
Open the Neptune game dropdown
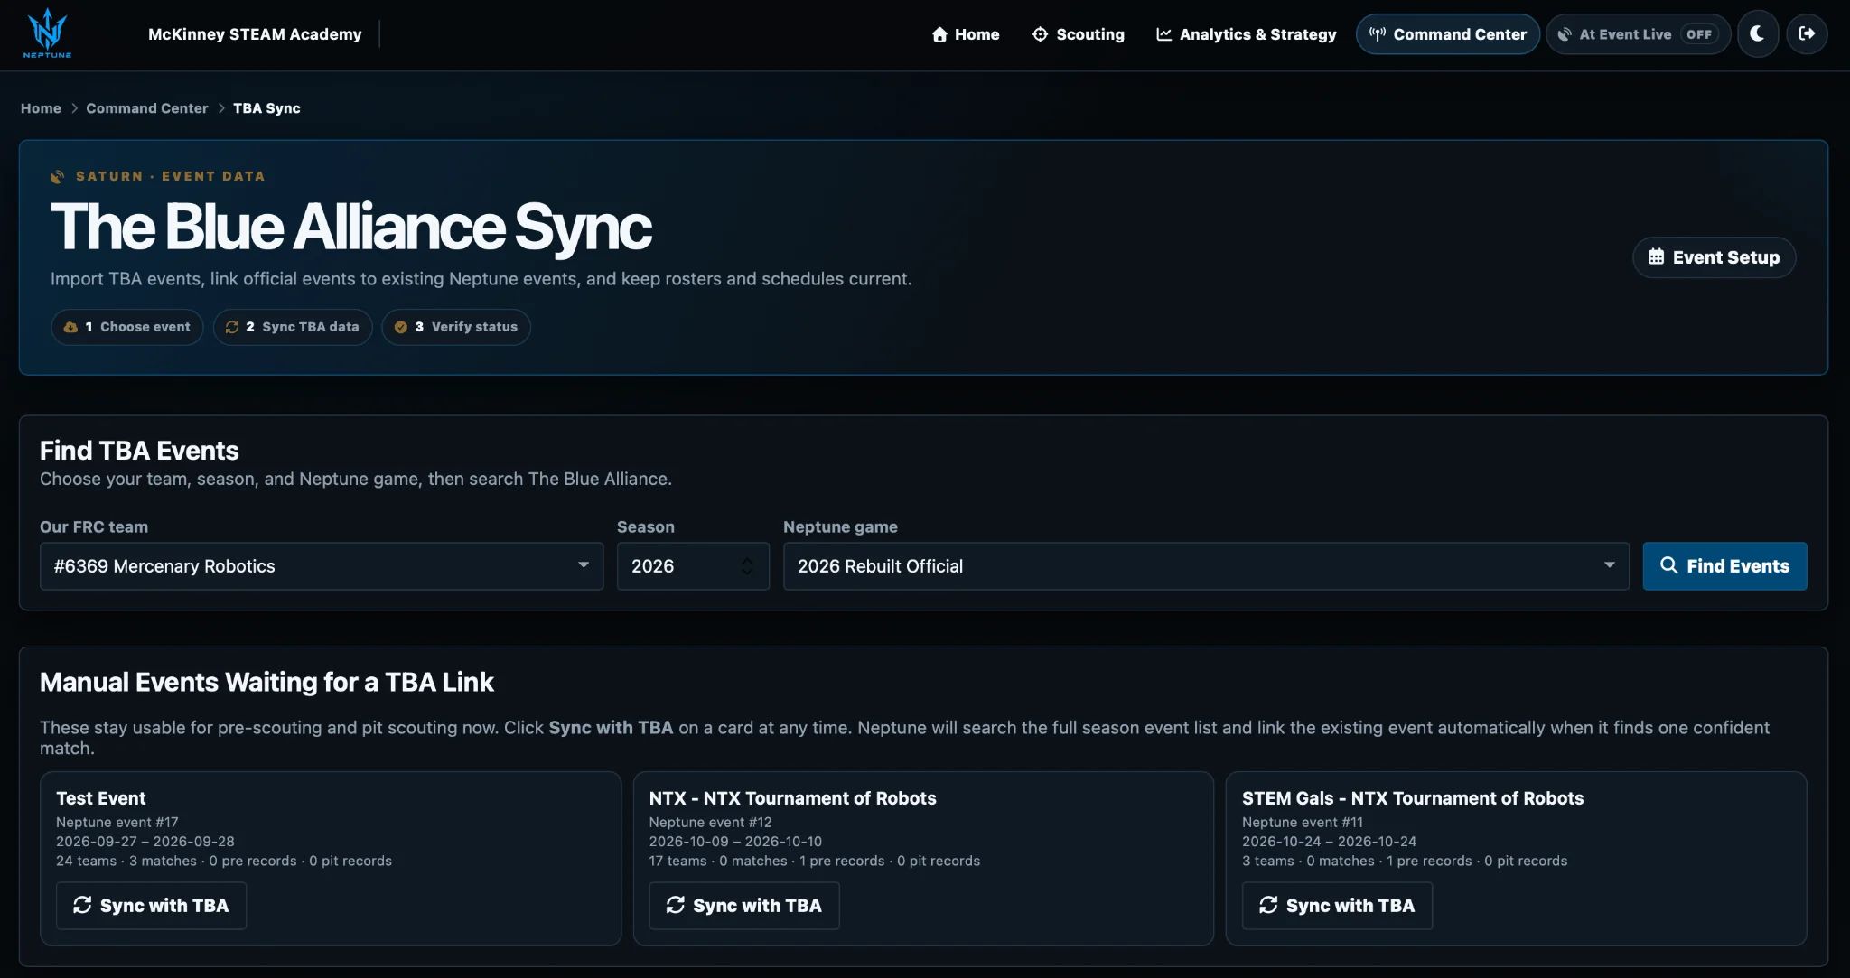click(1206, 566)
